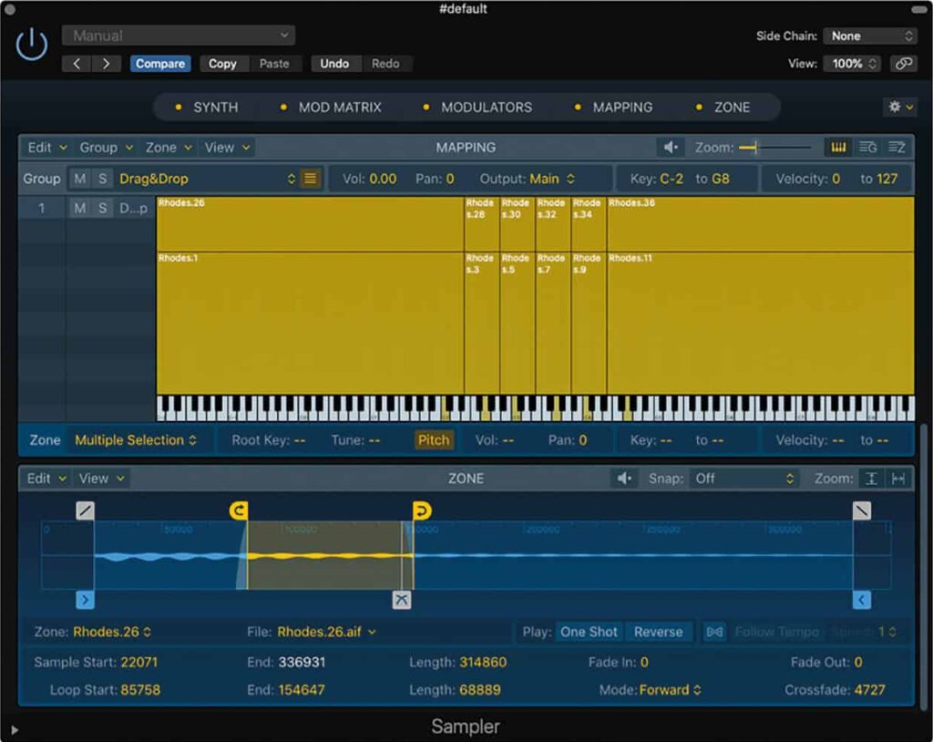Click the Compare button
The width and height of the screenshot is (933, 742).
coord(160,64)
